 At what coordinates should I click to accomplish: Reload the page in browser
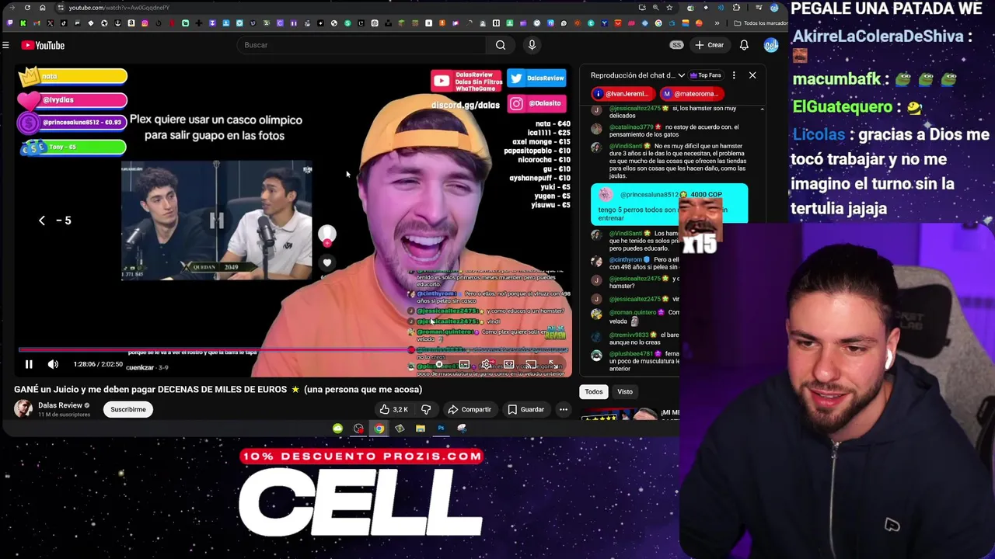coord(27,8)
